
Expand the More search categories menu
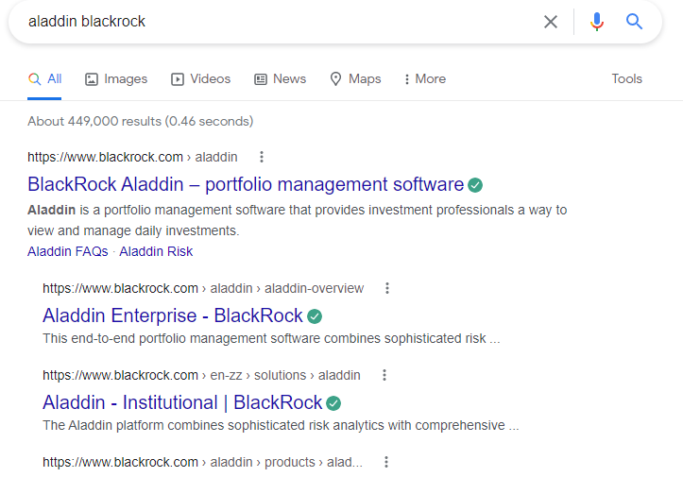424,79
